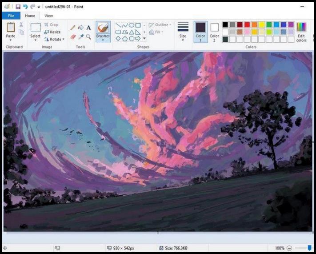Click the 100% zoom level text
The width and height of the screenshot is (316, 254).
tap(280, 248)
